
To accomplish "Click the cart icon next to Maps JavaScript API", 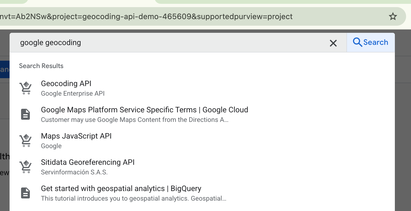I will pos(25,140).
